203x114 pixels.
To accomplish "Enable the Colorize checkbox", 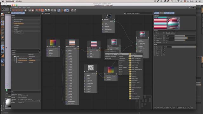I will (x=166, y=42).
